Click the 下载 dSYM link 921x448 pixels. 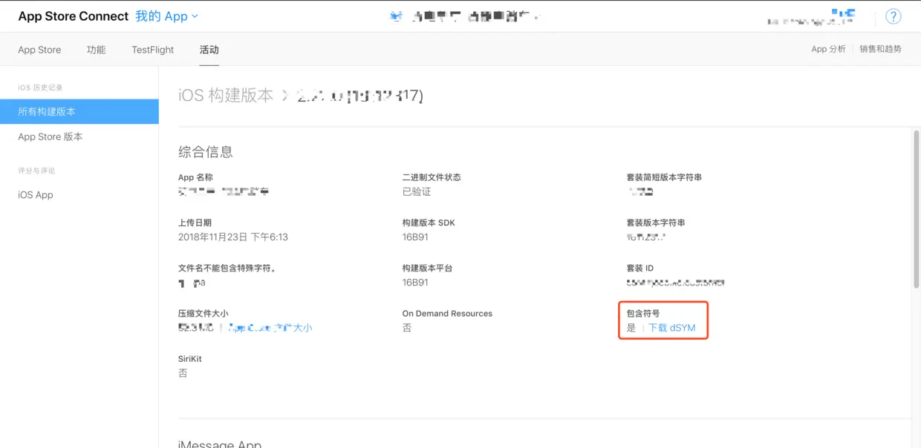tap(672, 328)
